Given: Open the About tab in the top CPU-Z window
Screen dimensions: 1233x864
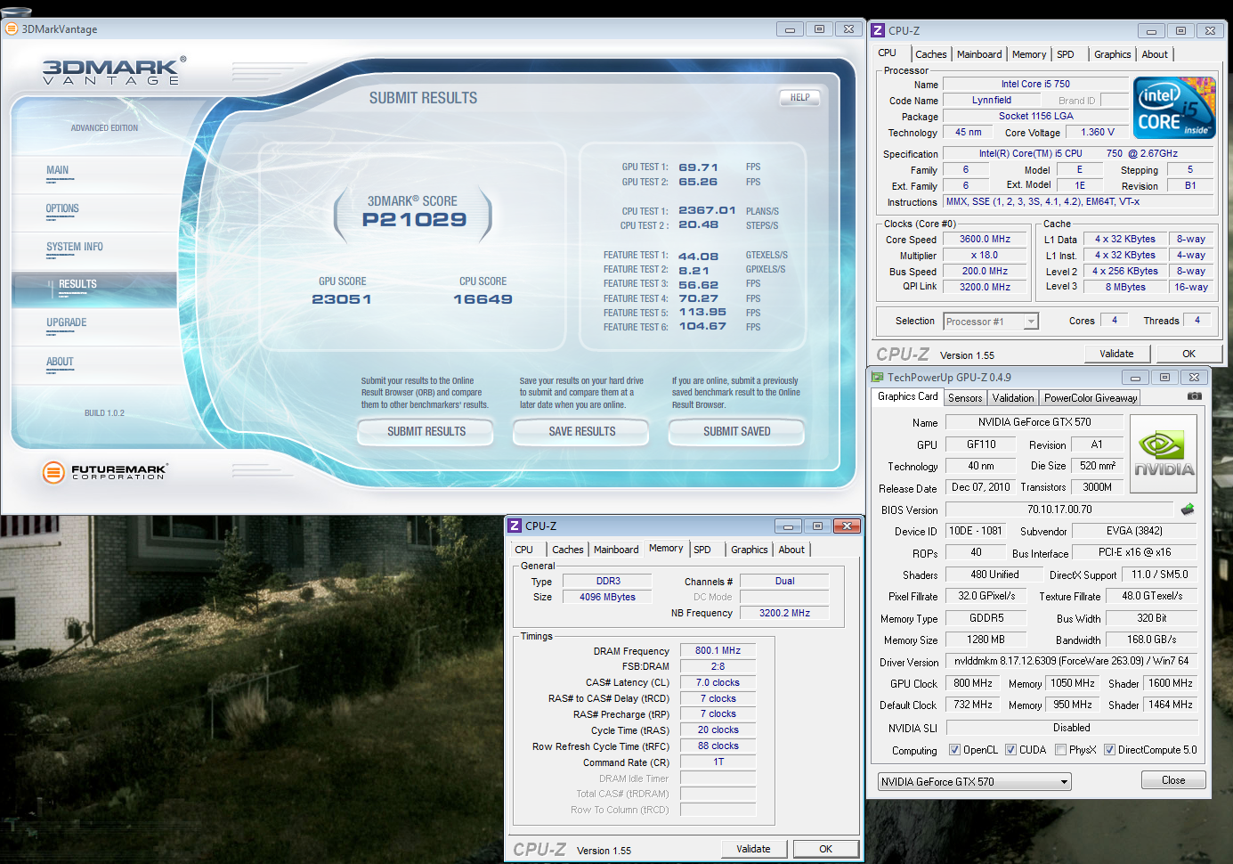Looking at the screenshot, I should 1155,54.
